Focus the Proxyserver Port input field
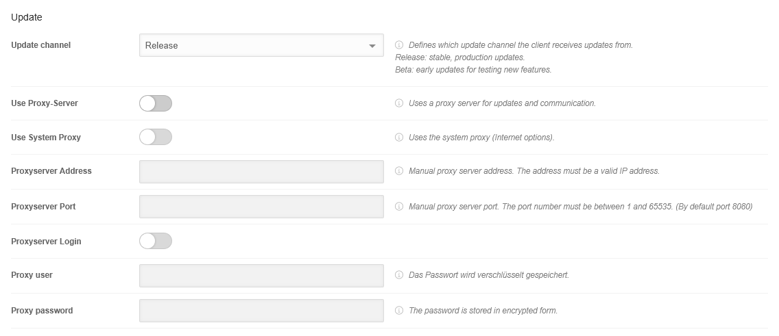Screen dimensions: 779x336 261,207
